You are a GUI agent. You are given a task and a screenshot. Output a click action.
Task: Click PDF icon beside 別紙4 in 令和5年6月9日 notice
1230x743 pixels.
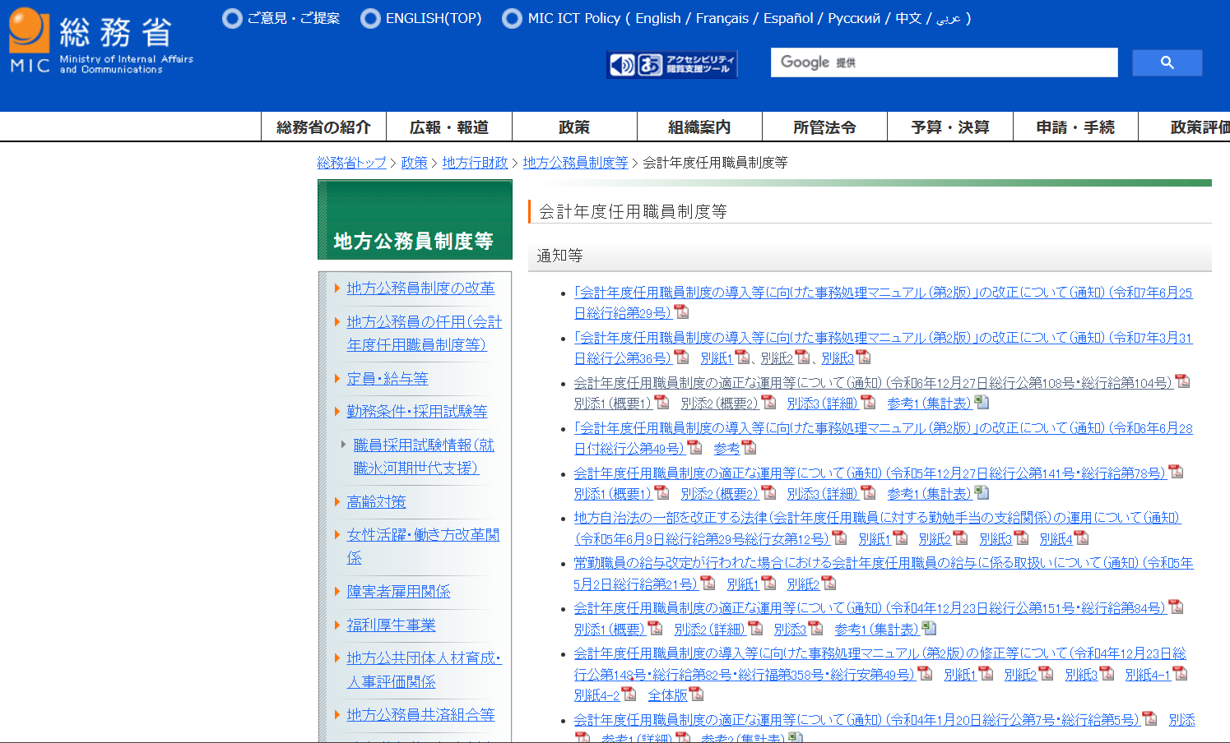[x=1081, y=538]
